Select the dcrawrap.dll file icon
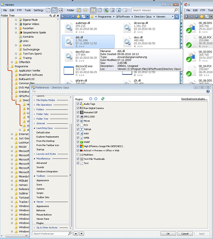The width and height of the screenshot is (213, 239). (x=127, y=27)
